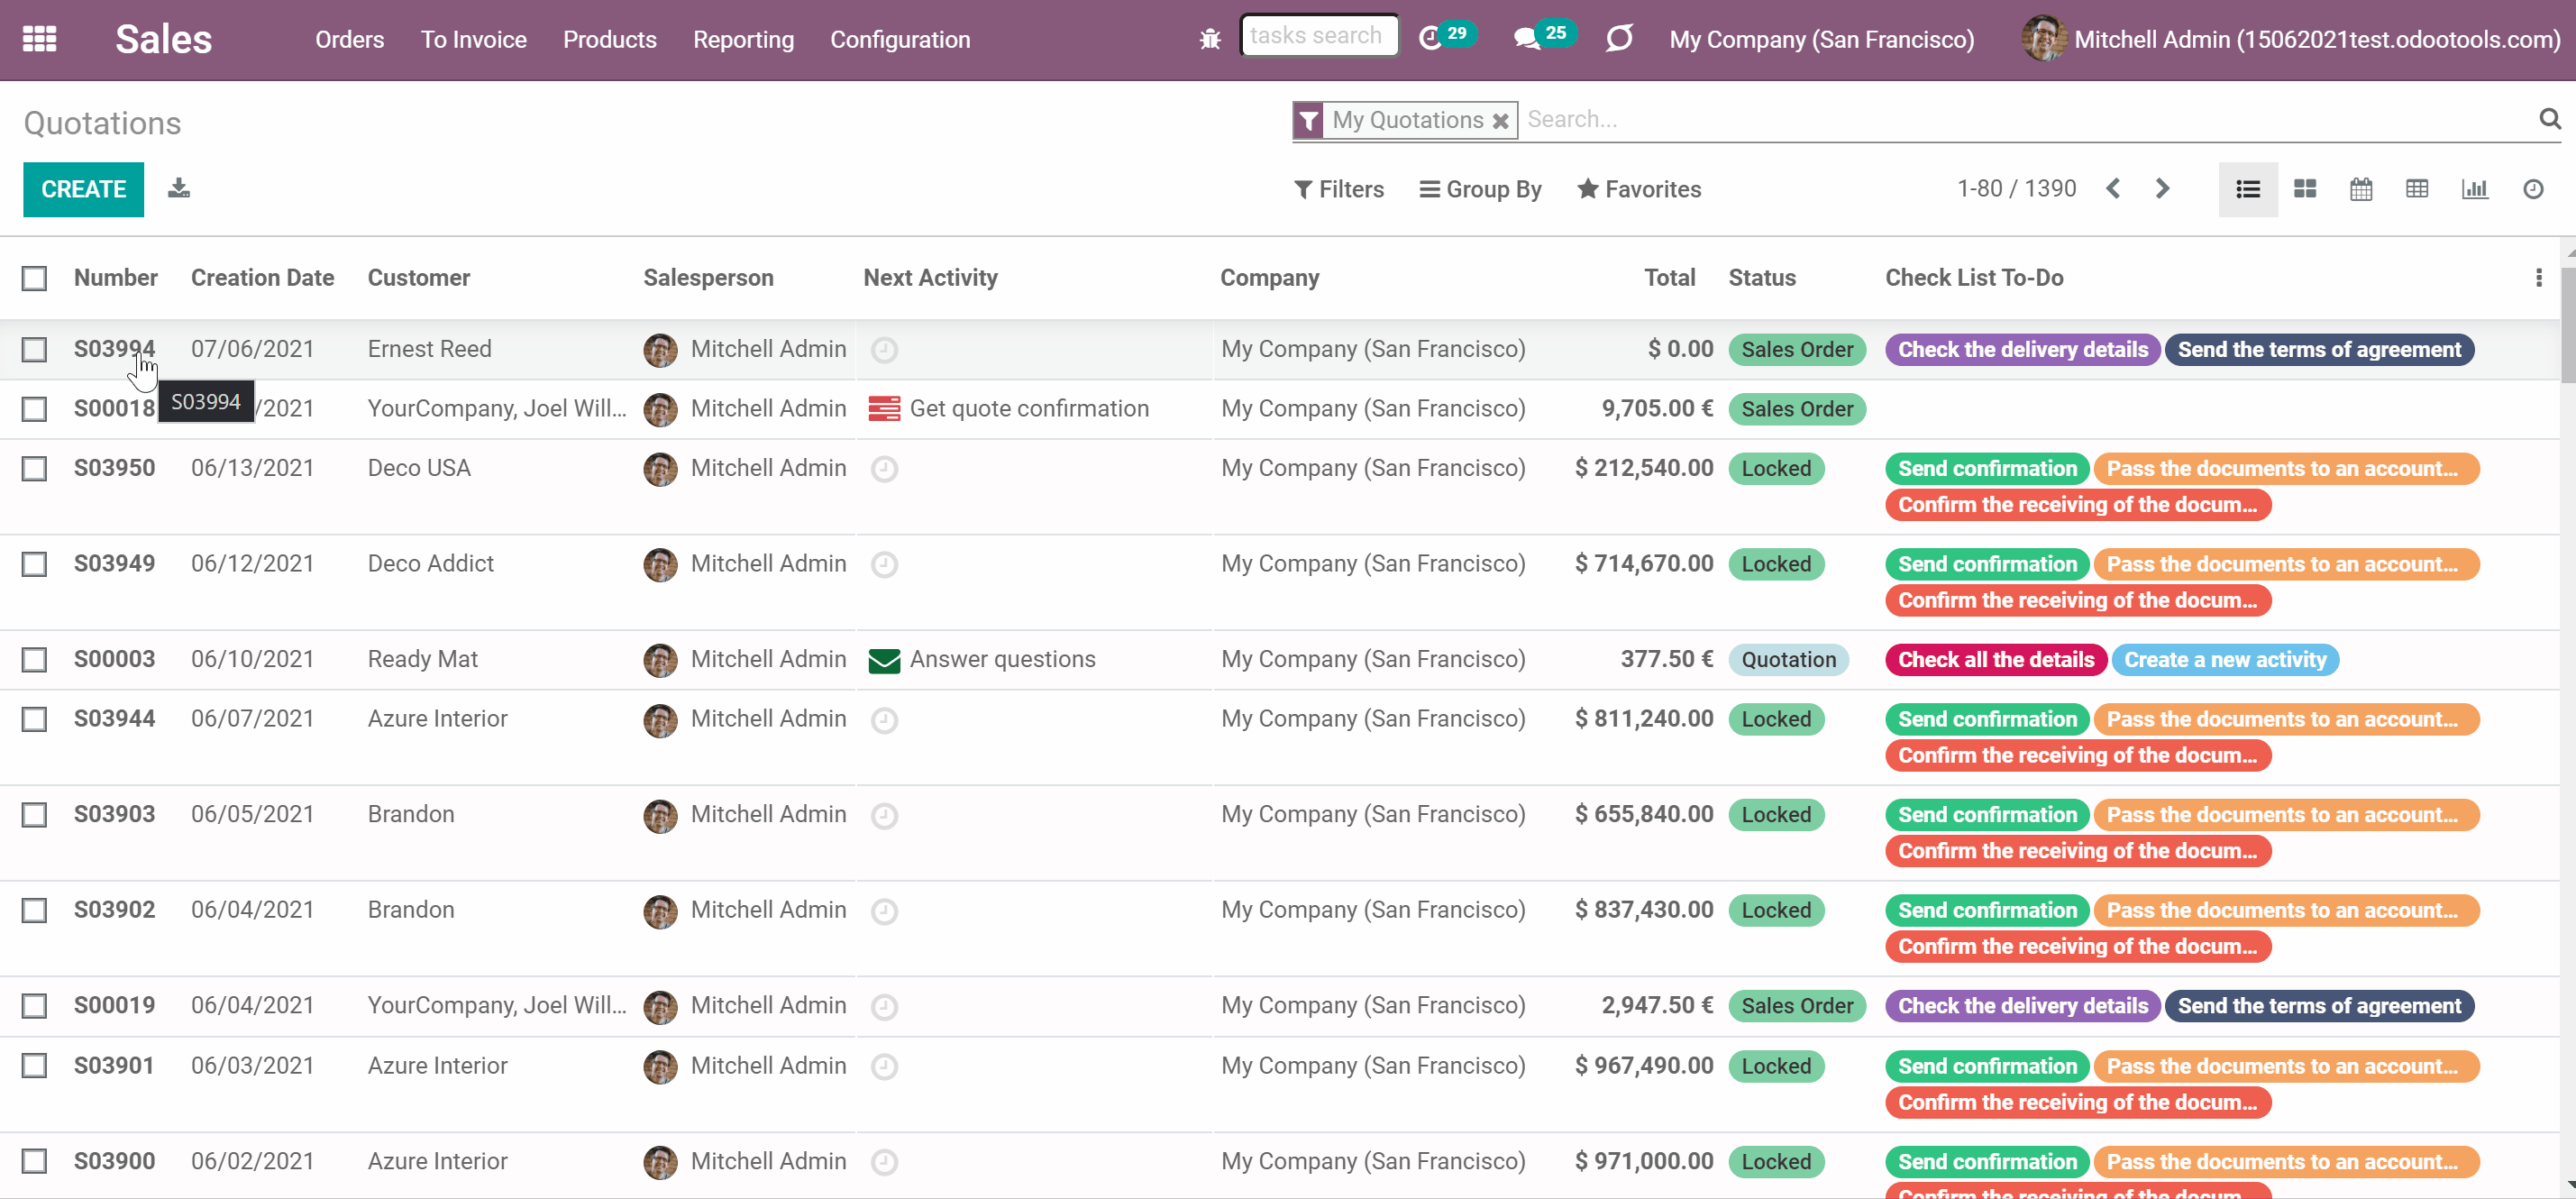Check the box for quotation S03950

(x=35, y=469)
